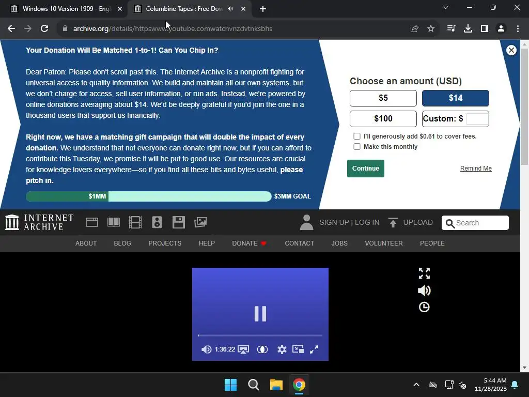
Task: Share this page icon in address bar
Action: (x=414, y=29)
